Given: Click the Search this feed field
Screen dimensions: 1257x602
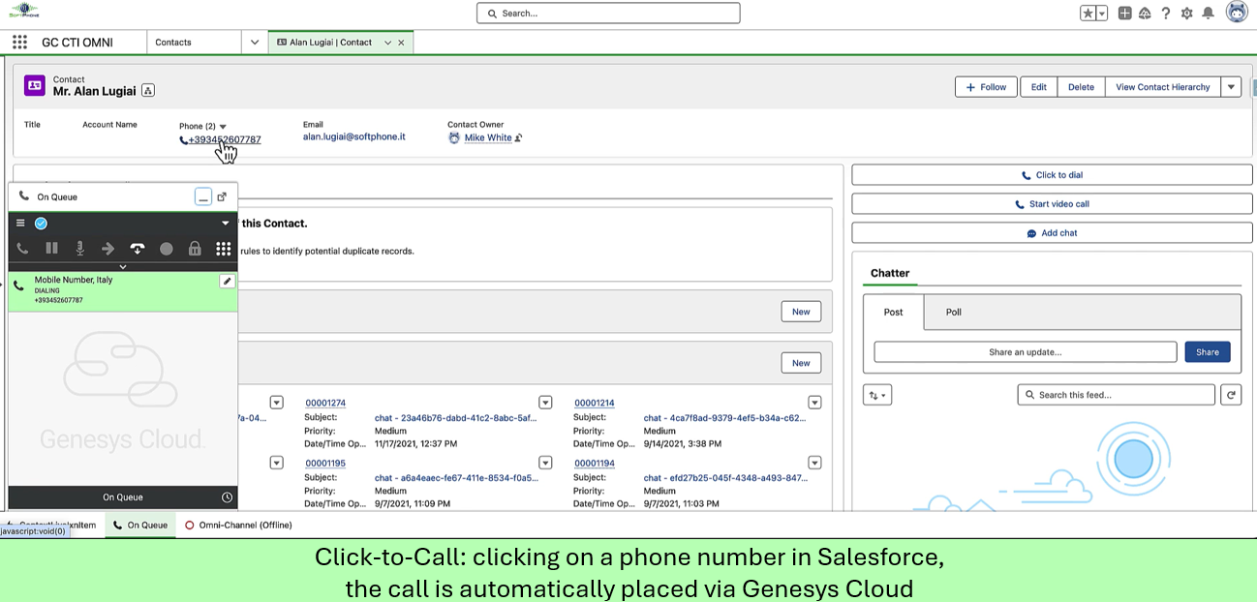Looking at the screenshot, I should (1116, 395).
